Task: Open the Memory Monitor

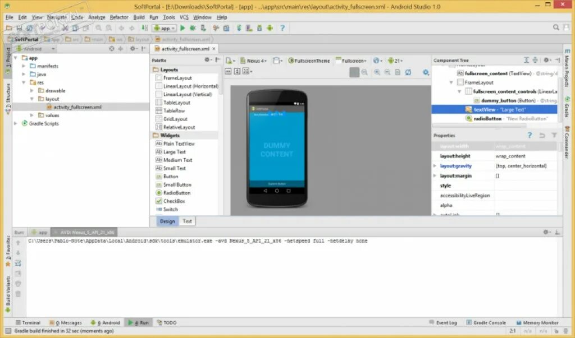Action: (x=537, y=323)
